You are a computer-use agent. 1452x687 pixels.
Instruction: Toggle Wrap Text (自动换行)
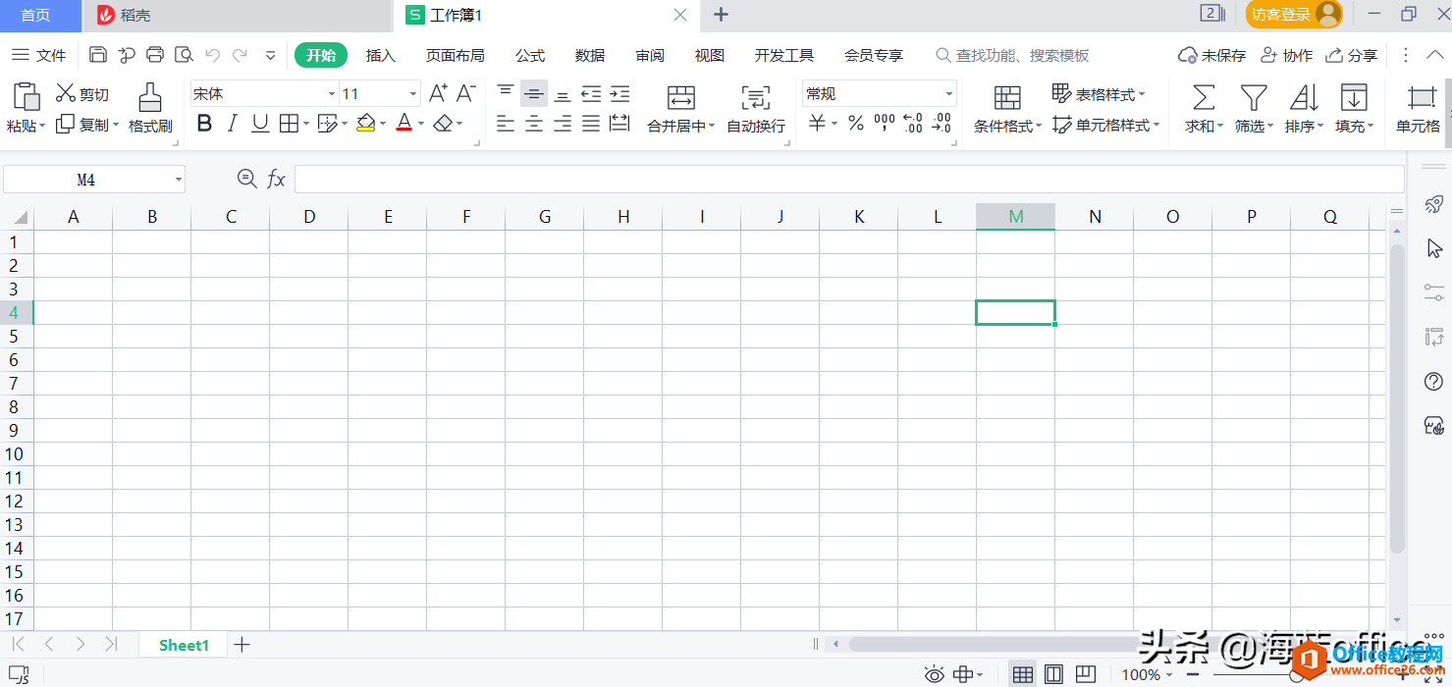pyautogui.click(x=755, y=98)
